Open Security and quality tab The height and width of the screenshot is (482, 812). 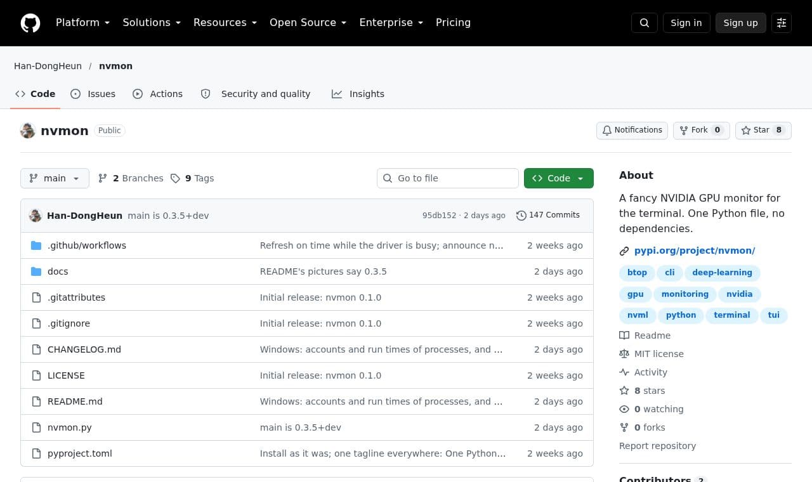pos(256,94)
